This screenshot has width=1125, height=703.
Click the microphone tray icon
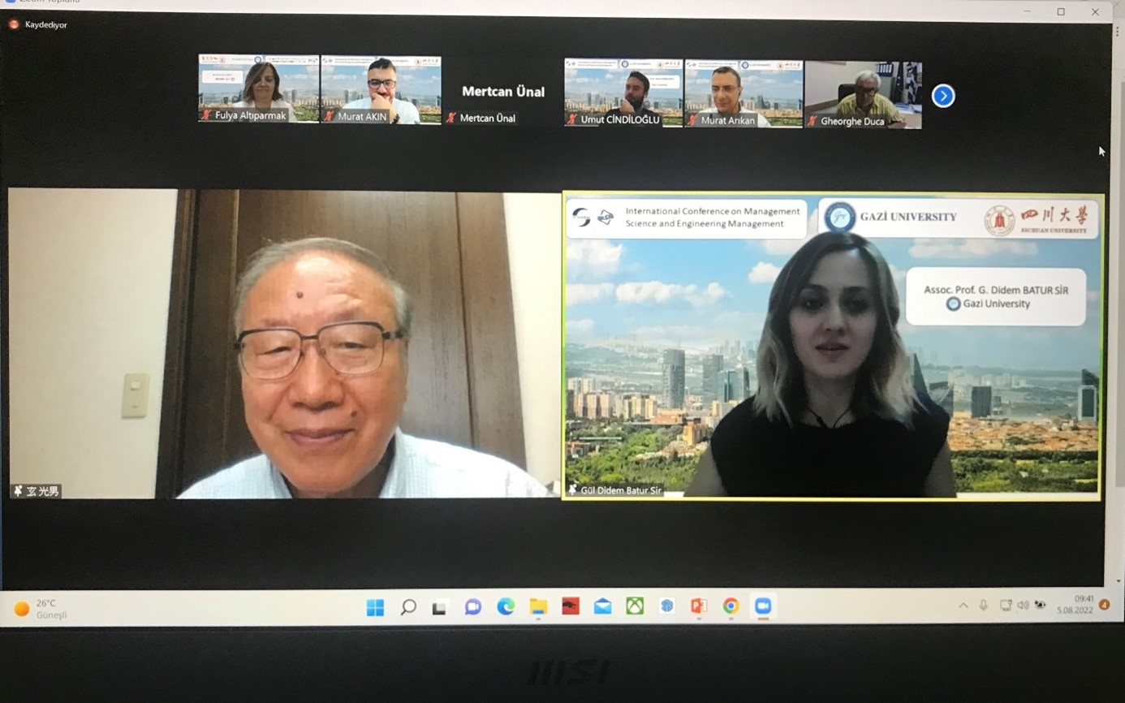coord(983,606)
